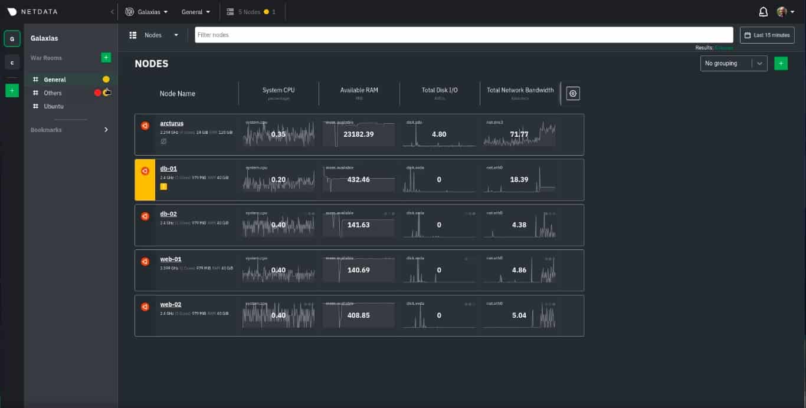Open the Ubuntu war room
This screenshot has width=806, height=408.
click(53, 107)
